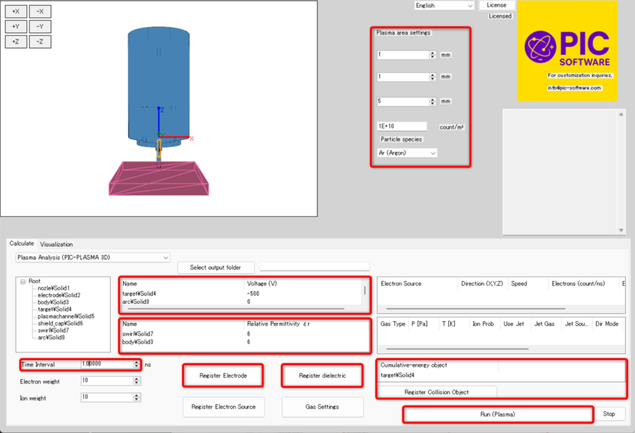Switch view to -Z axis
The image size is (635, 433).
pos(40,42)
